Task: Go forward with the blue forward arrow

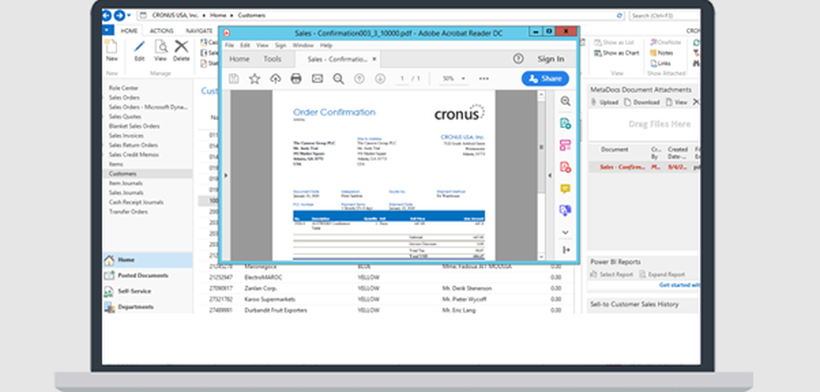Action: click(120, 16)
